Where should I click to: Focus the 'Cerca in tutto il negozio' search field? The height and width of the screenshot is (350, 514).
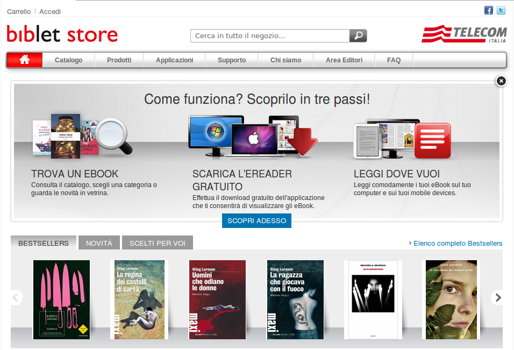coord(270,36)
